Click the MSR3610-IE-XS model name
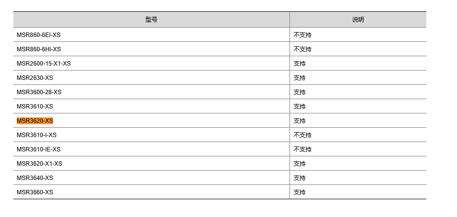 point(39,149)
